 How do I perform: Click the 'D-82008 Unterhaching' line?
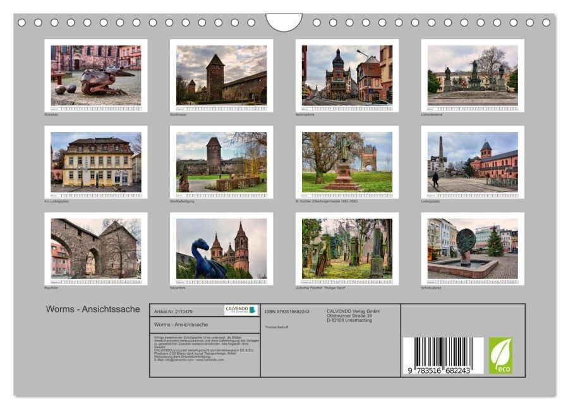point(349,321)
